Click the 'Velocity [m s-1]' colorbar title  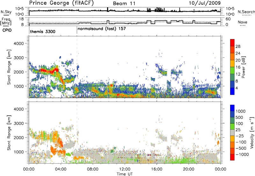252,132
